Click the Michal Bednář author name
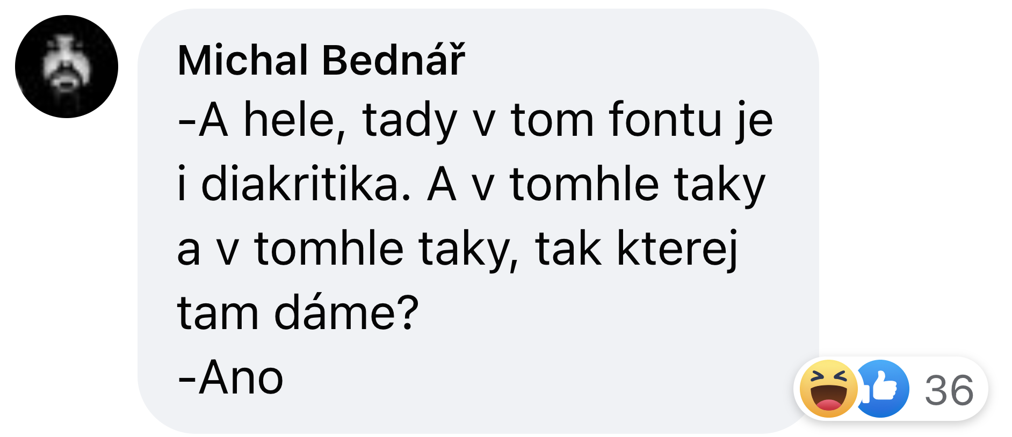The image size is (1012, 437). tap(321, 60)
